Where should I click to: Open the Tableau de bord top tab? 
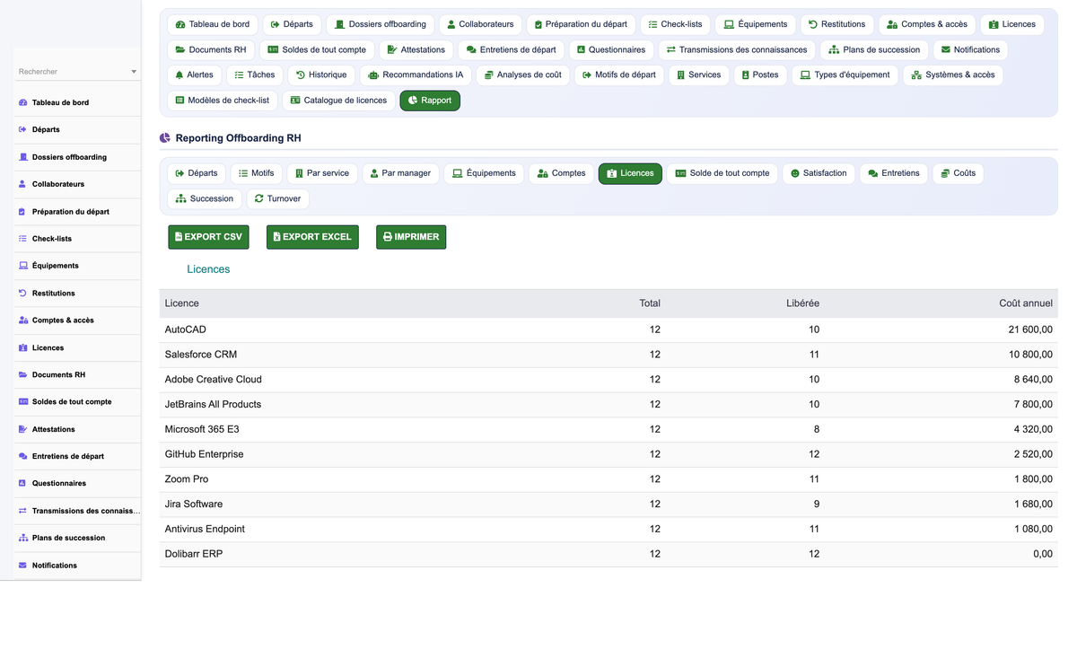[x=213, y=24]
